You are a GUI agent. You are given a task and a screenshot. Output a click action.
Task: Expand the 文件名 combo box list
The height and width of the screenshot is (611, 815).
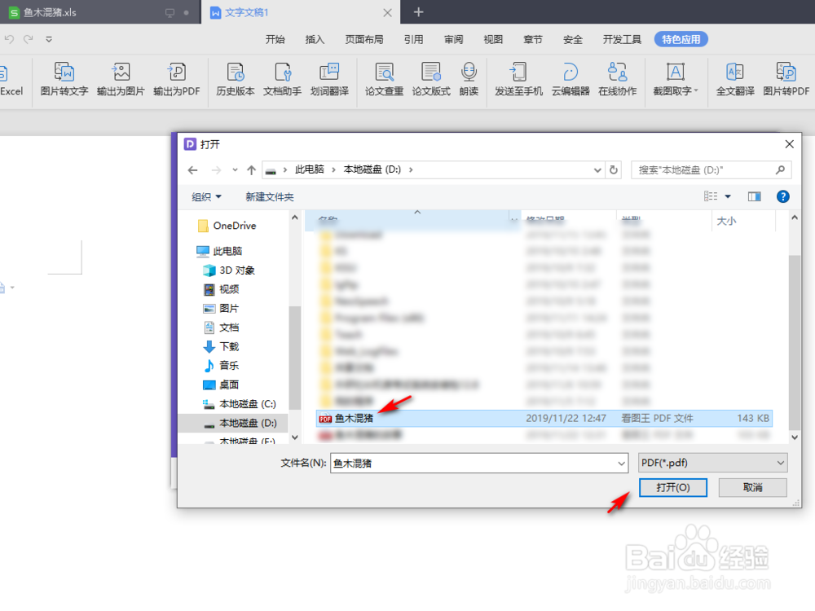click(621, 464)
